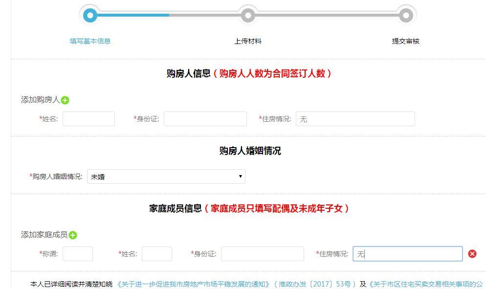Click the green plus icon beside 添加购房人
The image size is (486, 289).
(65, 100)
